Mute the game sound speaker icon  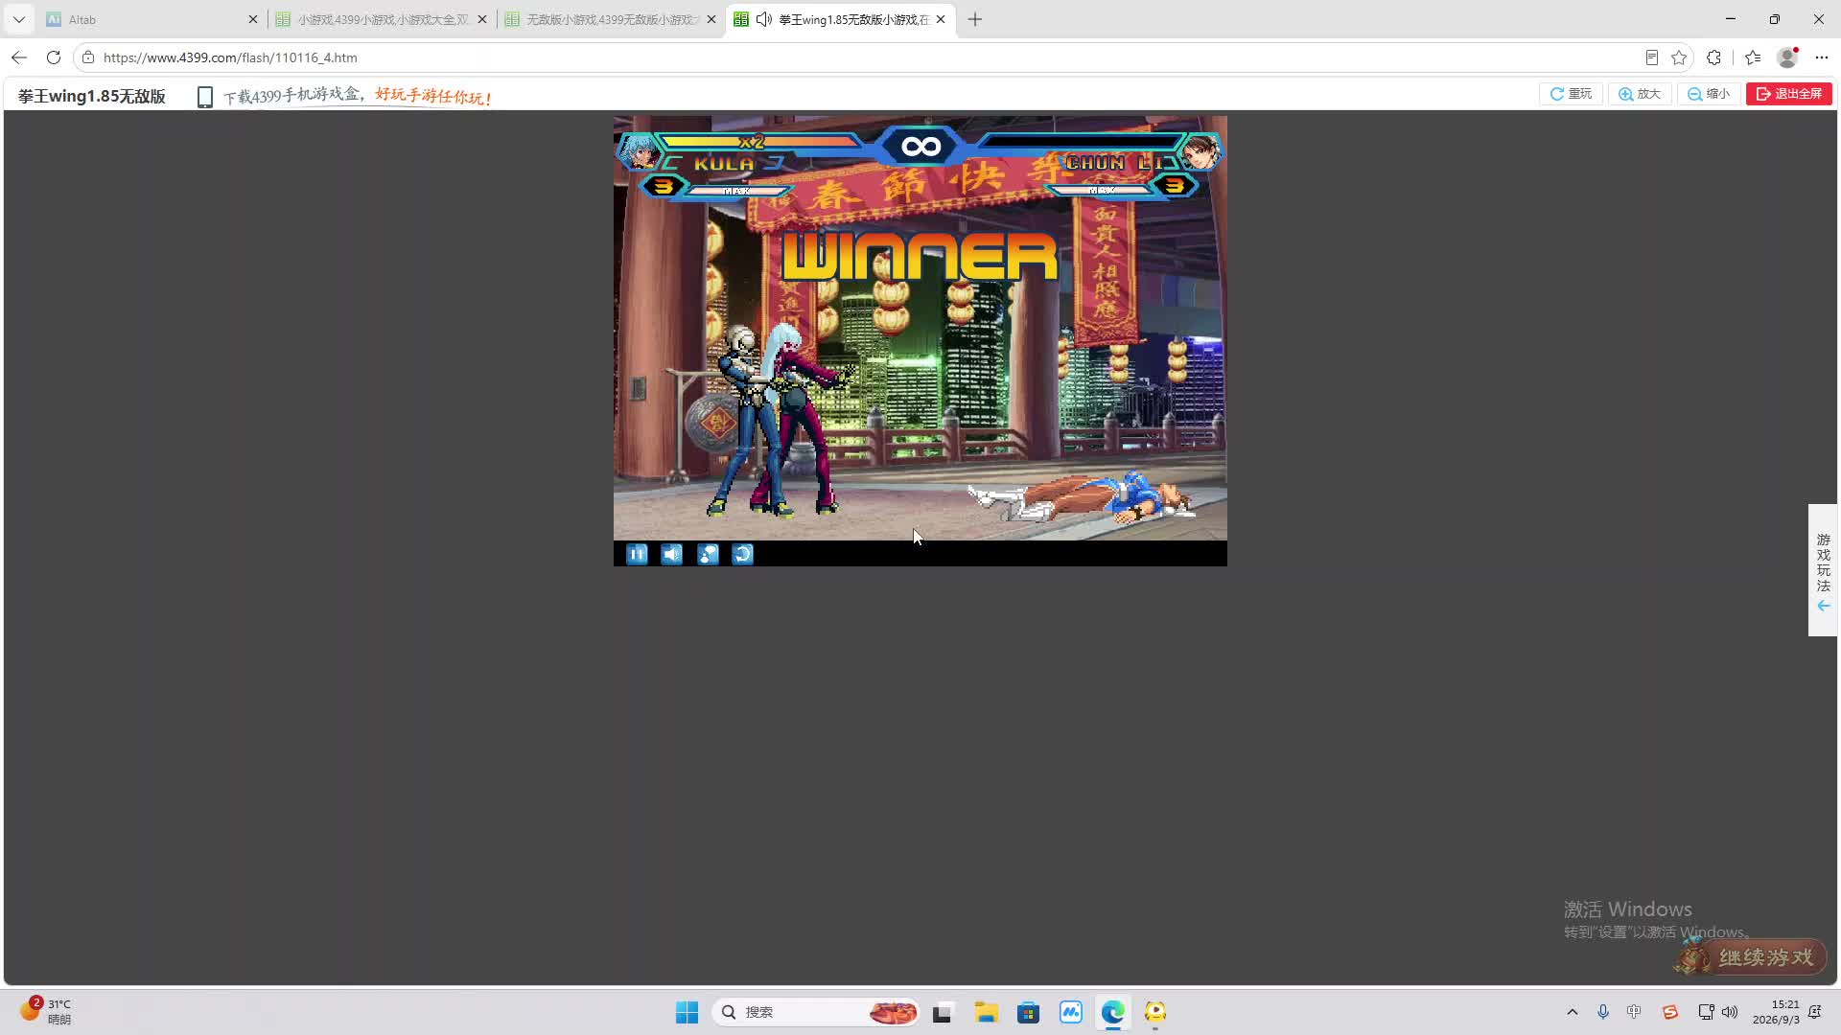tap(672, 554)
